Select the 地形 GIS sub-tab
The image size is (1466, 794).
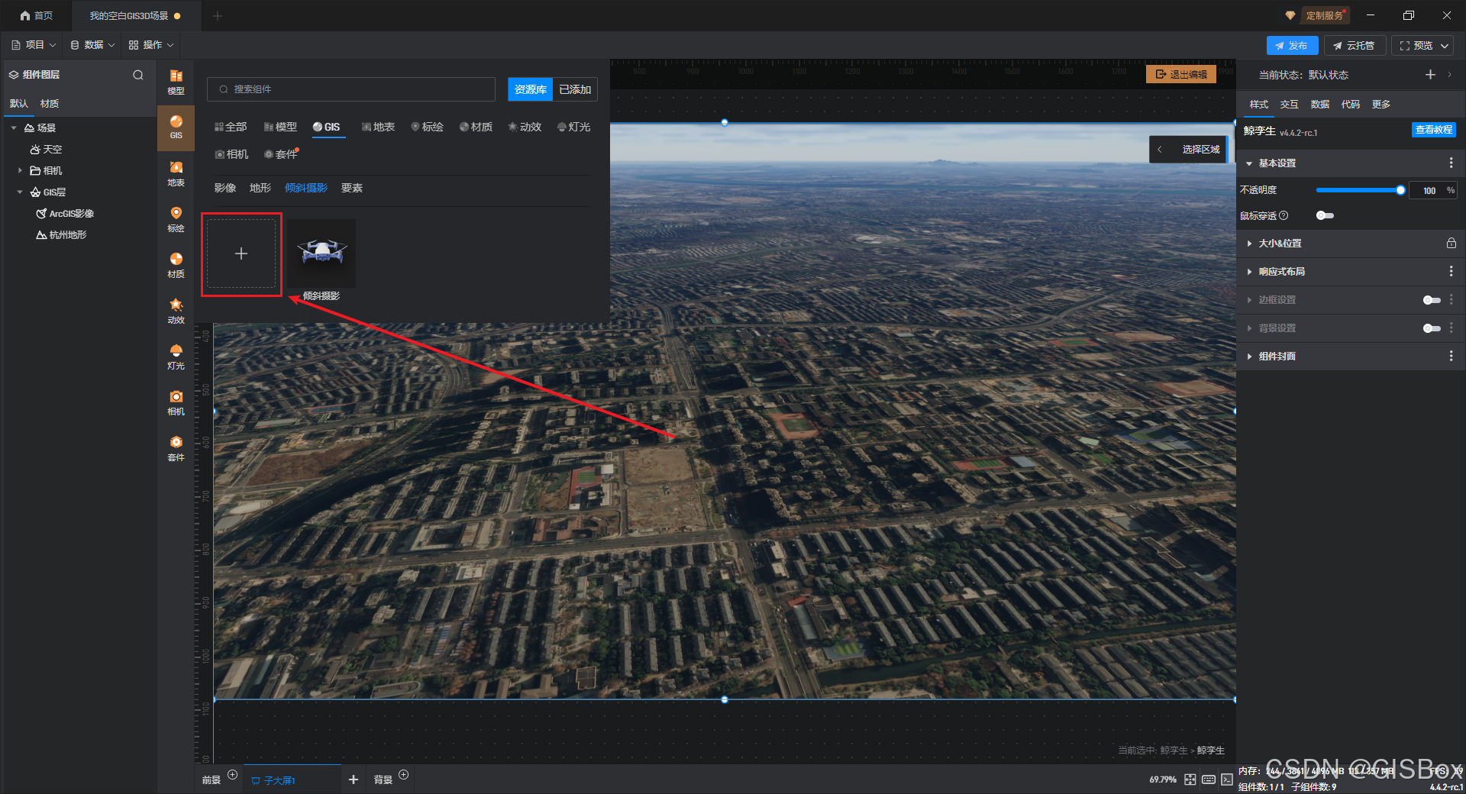tap(260, 188)
